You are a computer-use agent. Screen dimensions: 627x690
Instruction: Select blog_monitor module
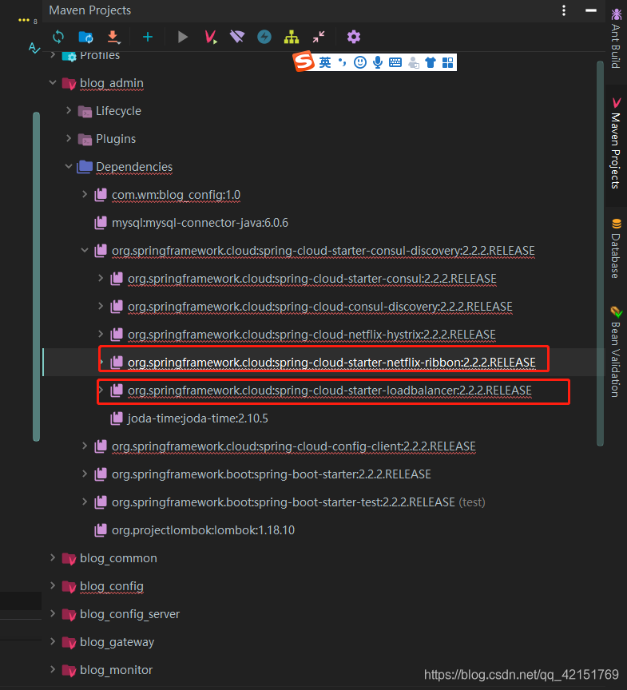click(x=116, y=670)
